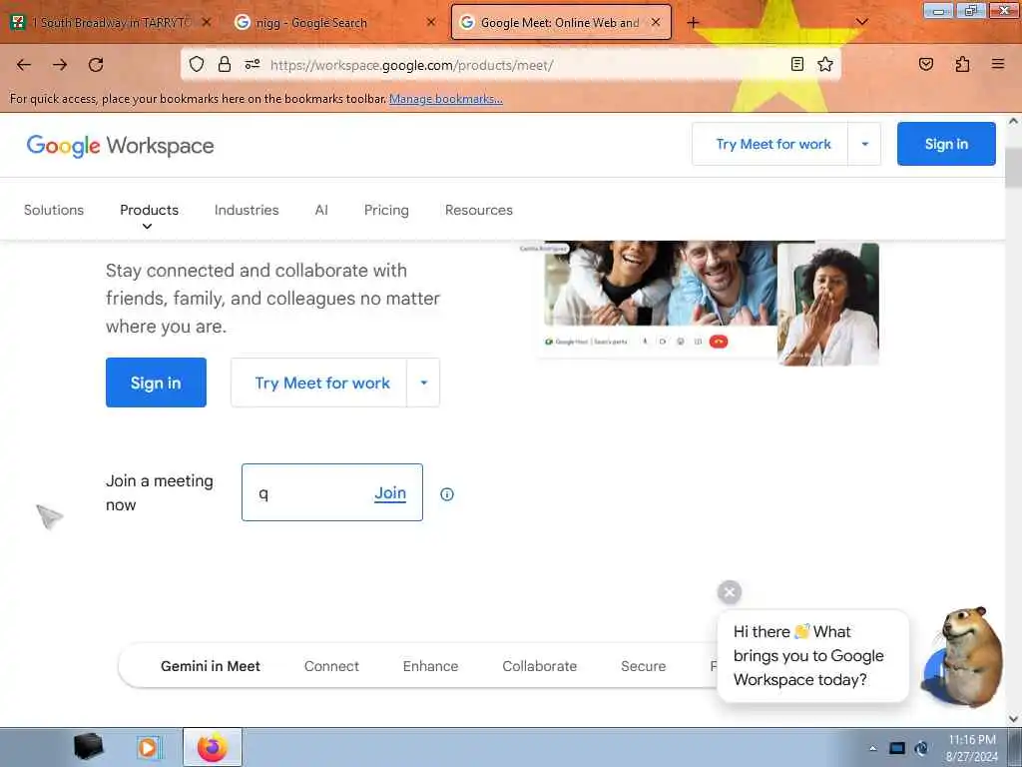List all tabs with the chevron icon

861,22
